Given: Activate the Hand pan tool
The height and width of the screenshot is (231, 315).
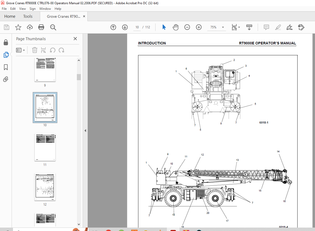Looking at the screenshot, I should (x=175, y=27).
